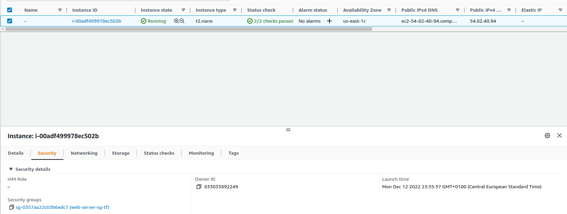Open the Storage tab
567x214 pixels.
click(x=121, y=153)
